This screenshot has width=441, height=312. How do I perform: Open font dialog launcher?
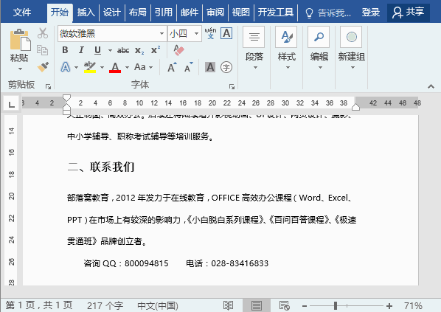232,86
